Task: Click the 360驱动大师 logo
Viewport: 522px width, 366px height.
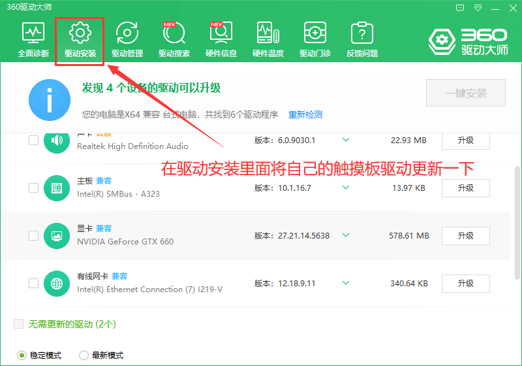Action: click(468, 42)
